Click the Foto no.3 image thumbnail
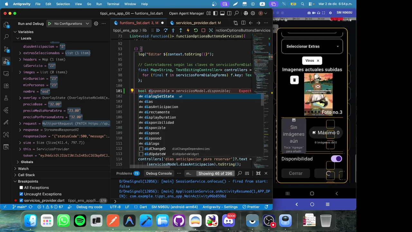 (x=318, y=94)
